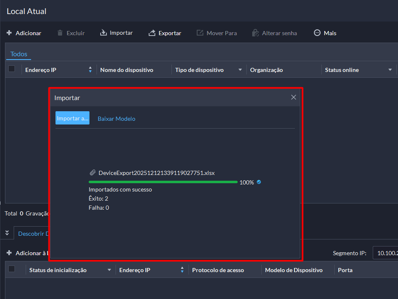The width and height of the screenshot is (398, 299).
Task: Check the select-all box in device table
Action: click(12, 69)
